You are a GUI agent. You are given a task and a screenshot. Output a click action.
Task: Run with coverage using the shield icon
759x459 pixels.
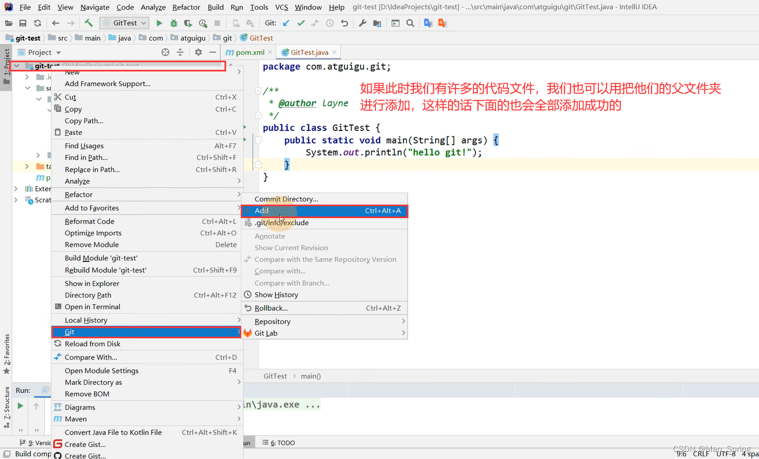tap(188, 23)
